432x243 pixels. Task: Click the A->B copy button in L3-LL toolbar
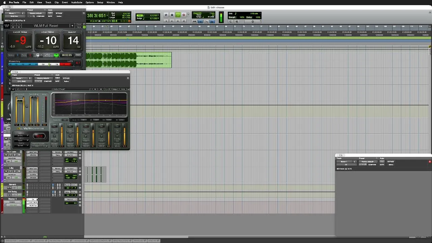(108, 89)
